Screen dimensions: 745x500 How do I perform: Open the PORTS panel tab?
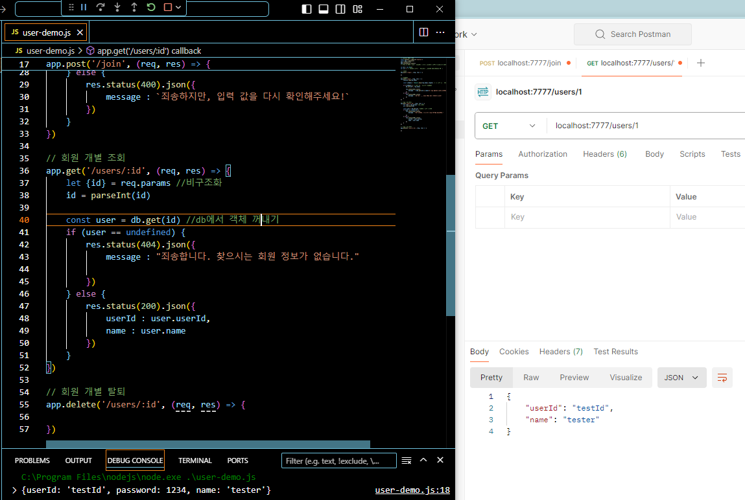pyautogui.click(x=237, y=460)
